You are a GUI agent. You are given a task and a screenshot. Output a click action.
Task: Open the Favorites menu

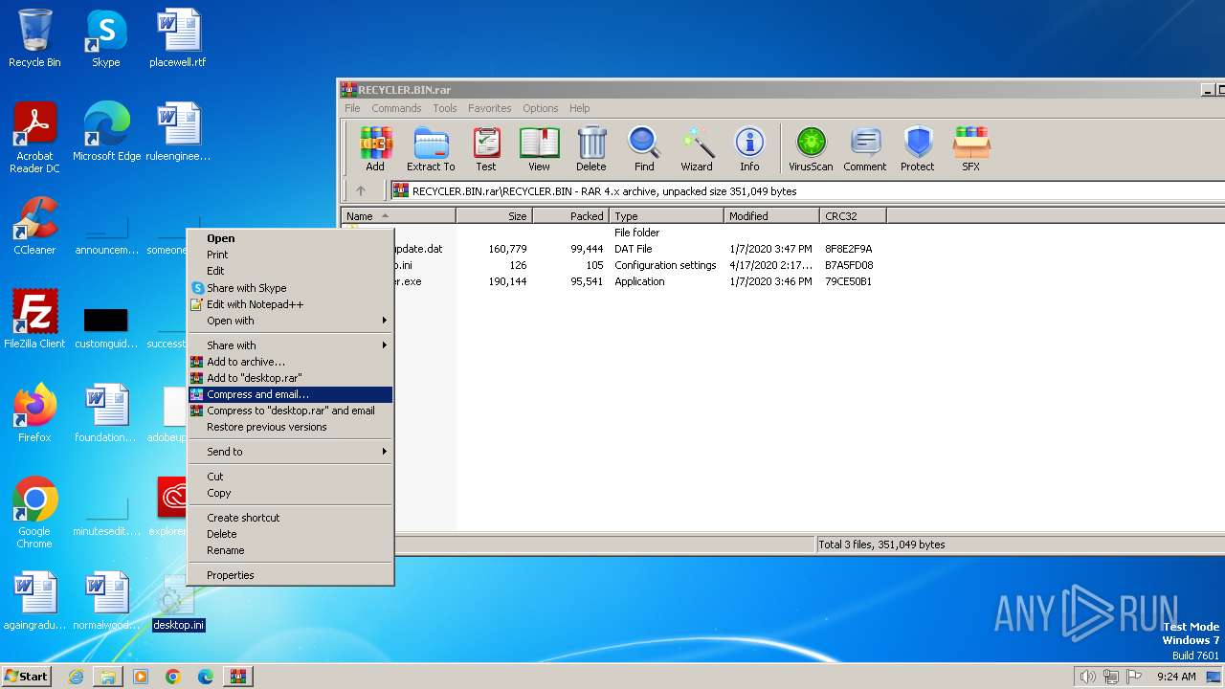[x=489, y=108]
